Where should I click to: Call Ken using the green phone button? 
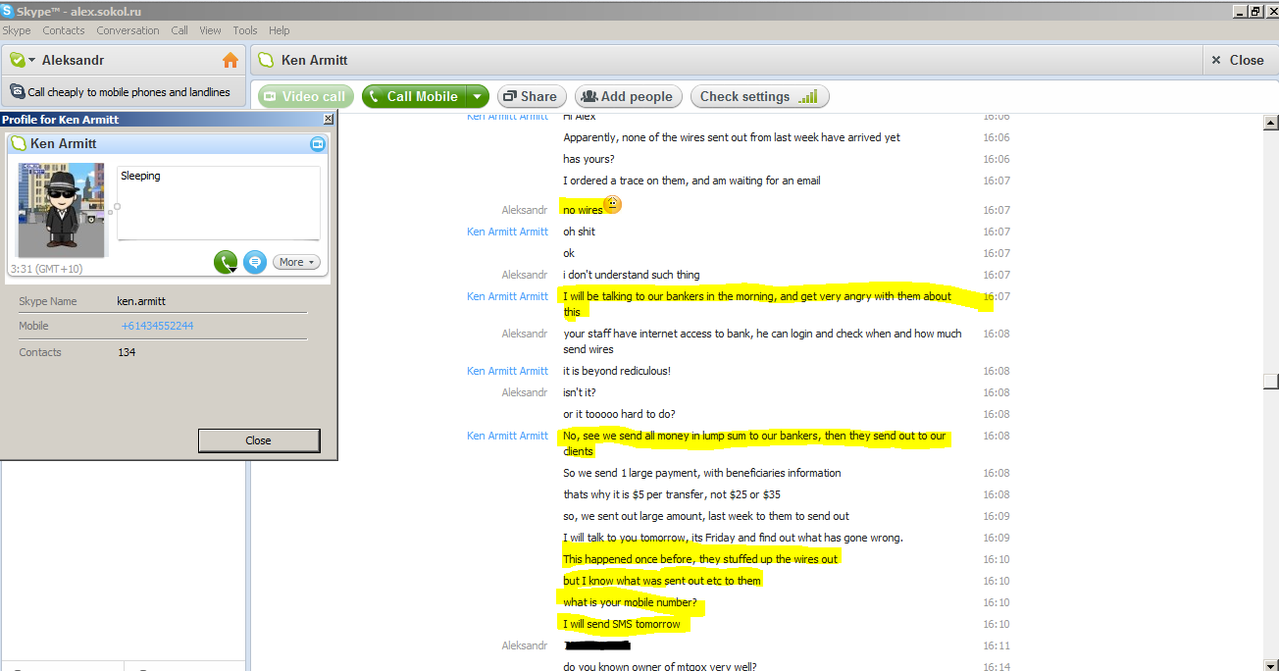tap(226, 262)
